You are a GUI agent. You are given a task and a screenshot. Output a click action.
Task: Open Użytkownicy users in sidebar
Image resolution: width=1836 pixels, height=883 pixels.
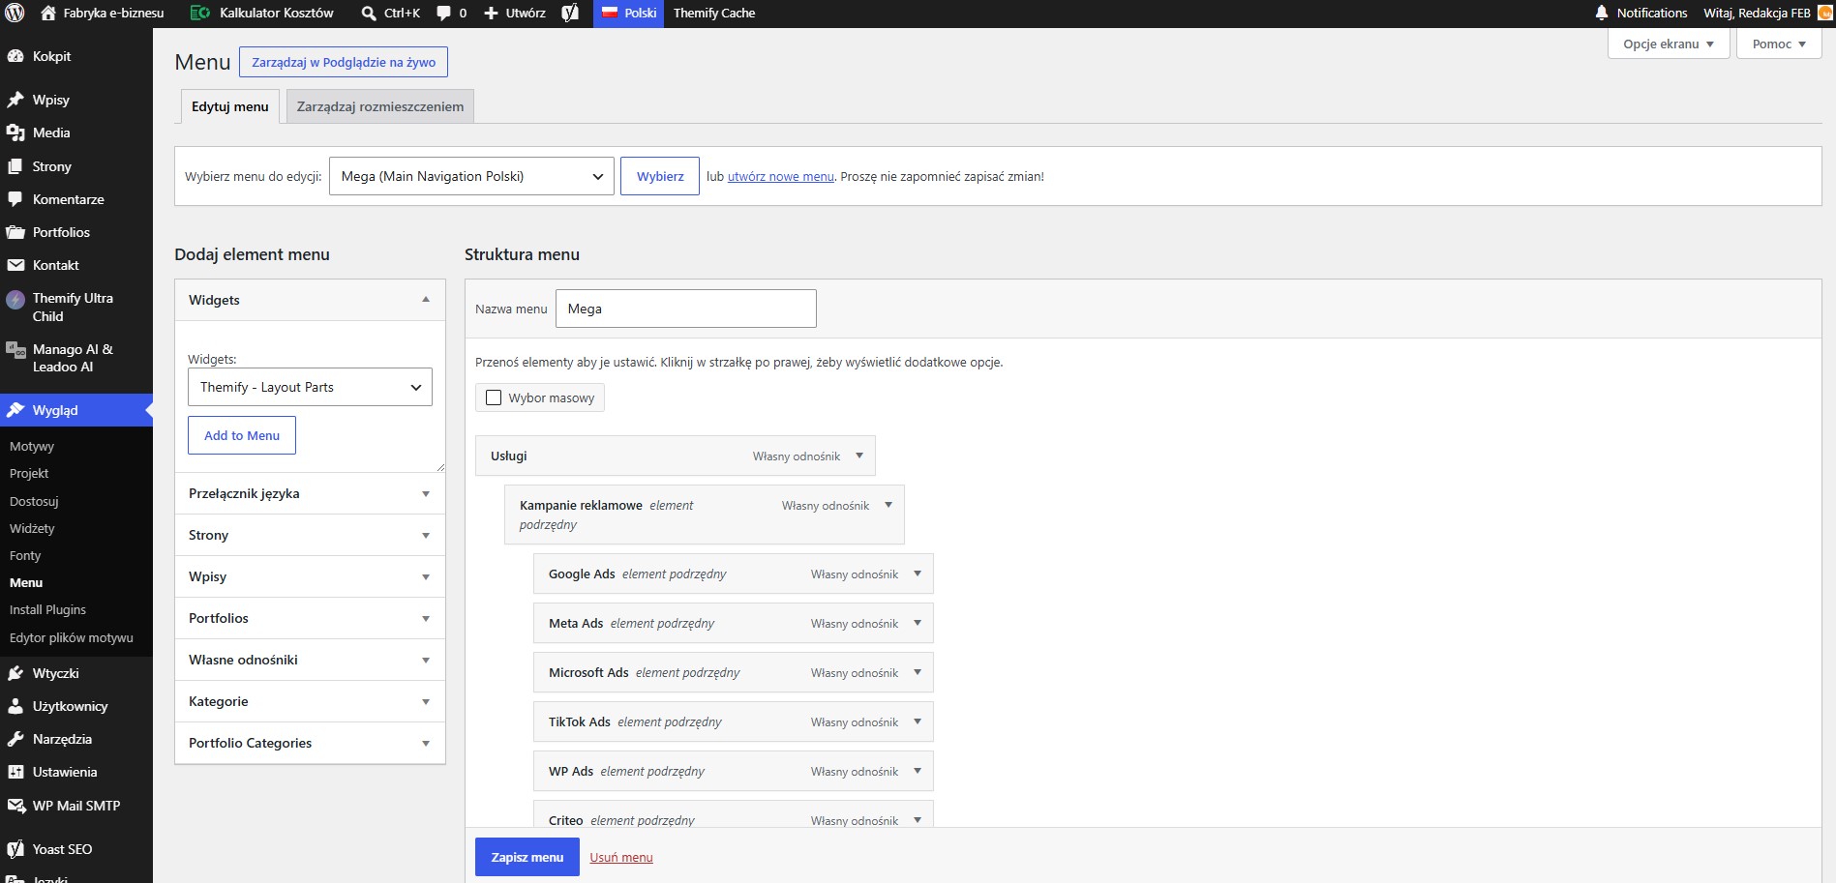click(x=75, y=706)
